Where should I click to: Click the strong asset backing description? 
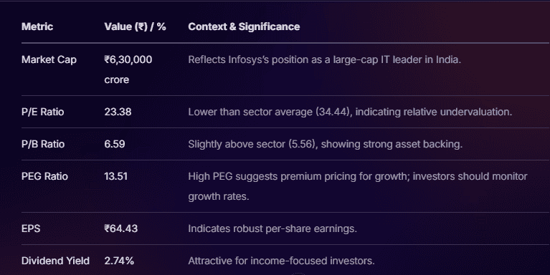coord(325,145)
